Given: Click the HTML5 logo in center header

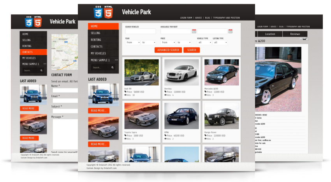Looking at the screenshot, I should [108, 12].
